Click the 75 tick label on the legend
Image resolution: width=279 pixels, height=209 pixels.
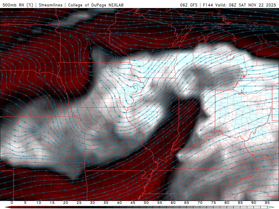click(x=213, y=203)
